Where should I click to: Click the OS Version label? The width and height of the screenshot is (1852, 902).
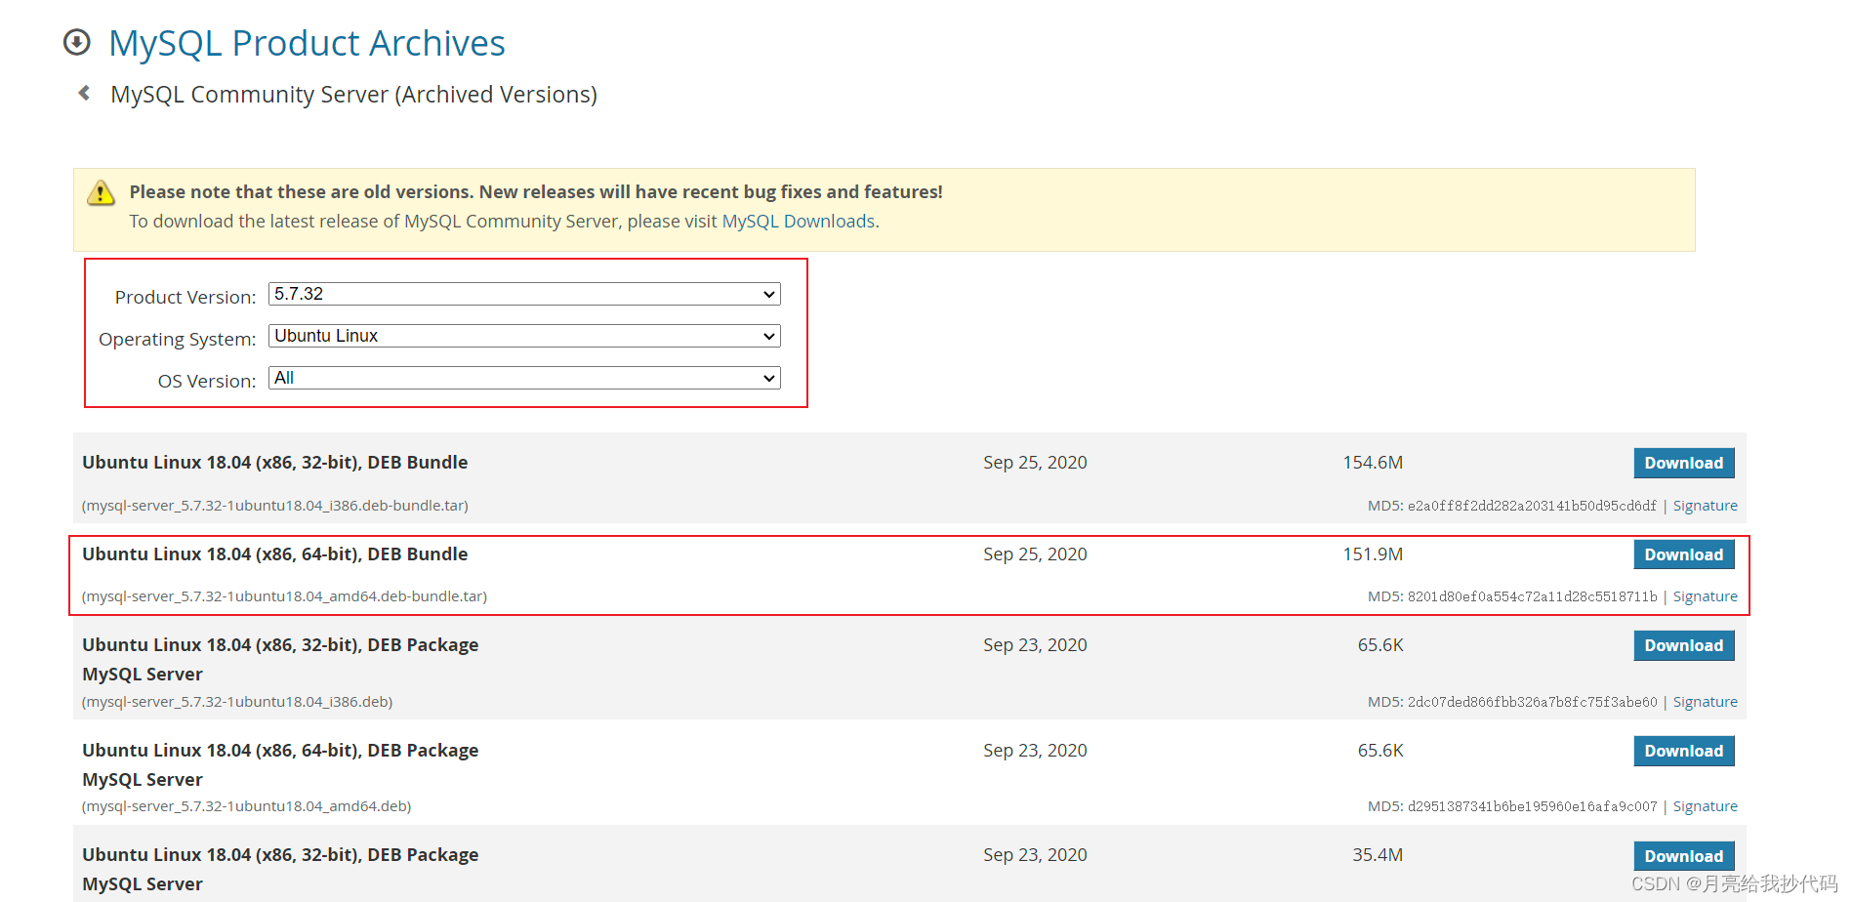coord(207,381)
